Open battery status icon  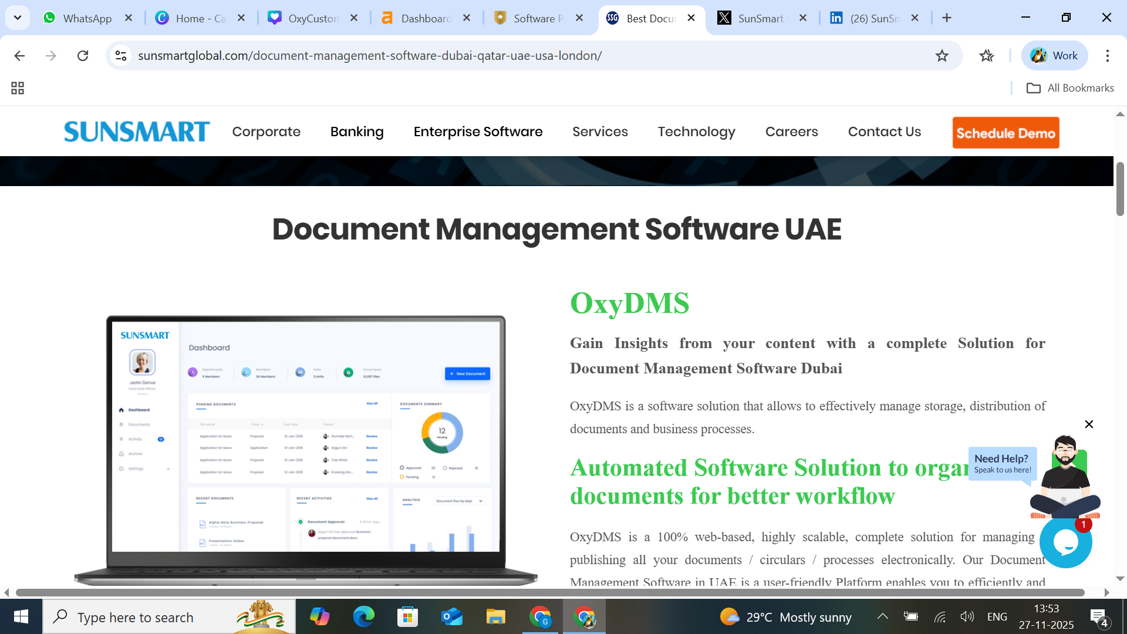[911, 616]
